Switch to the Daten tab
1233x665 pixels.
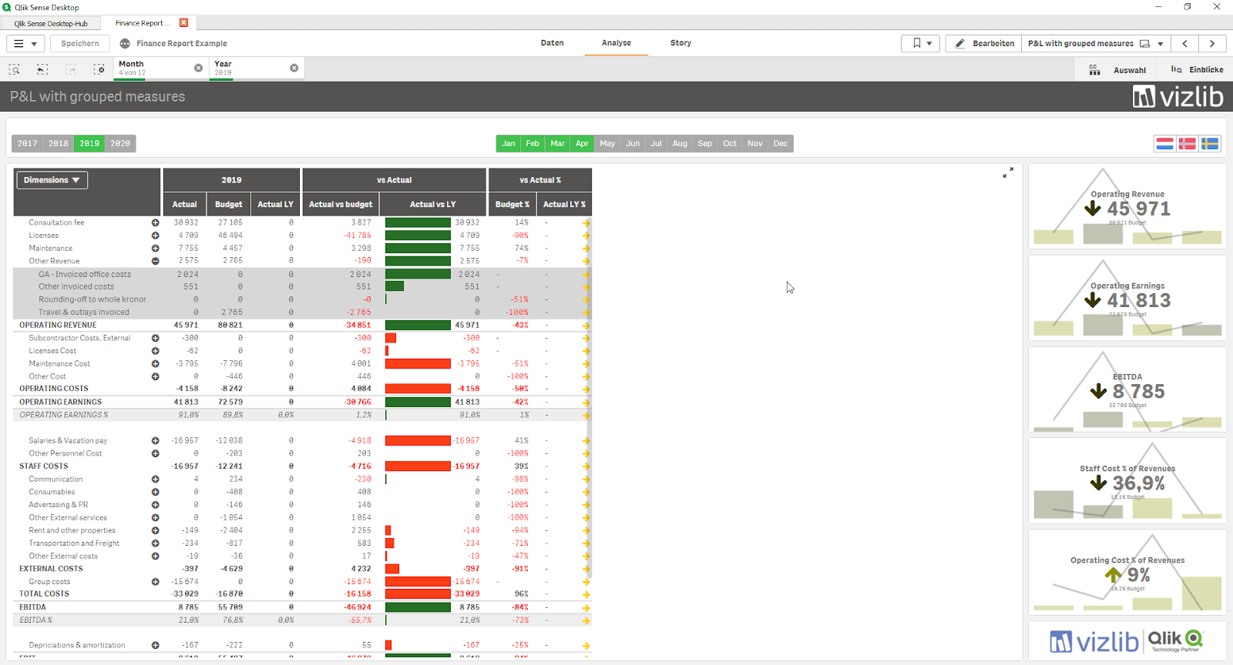(x=552, y=43)
